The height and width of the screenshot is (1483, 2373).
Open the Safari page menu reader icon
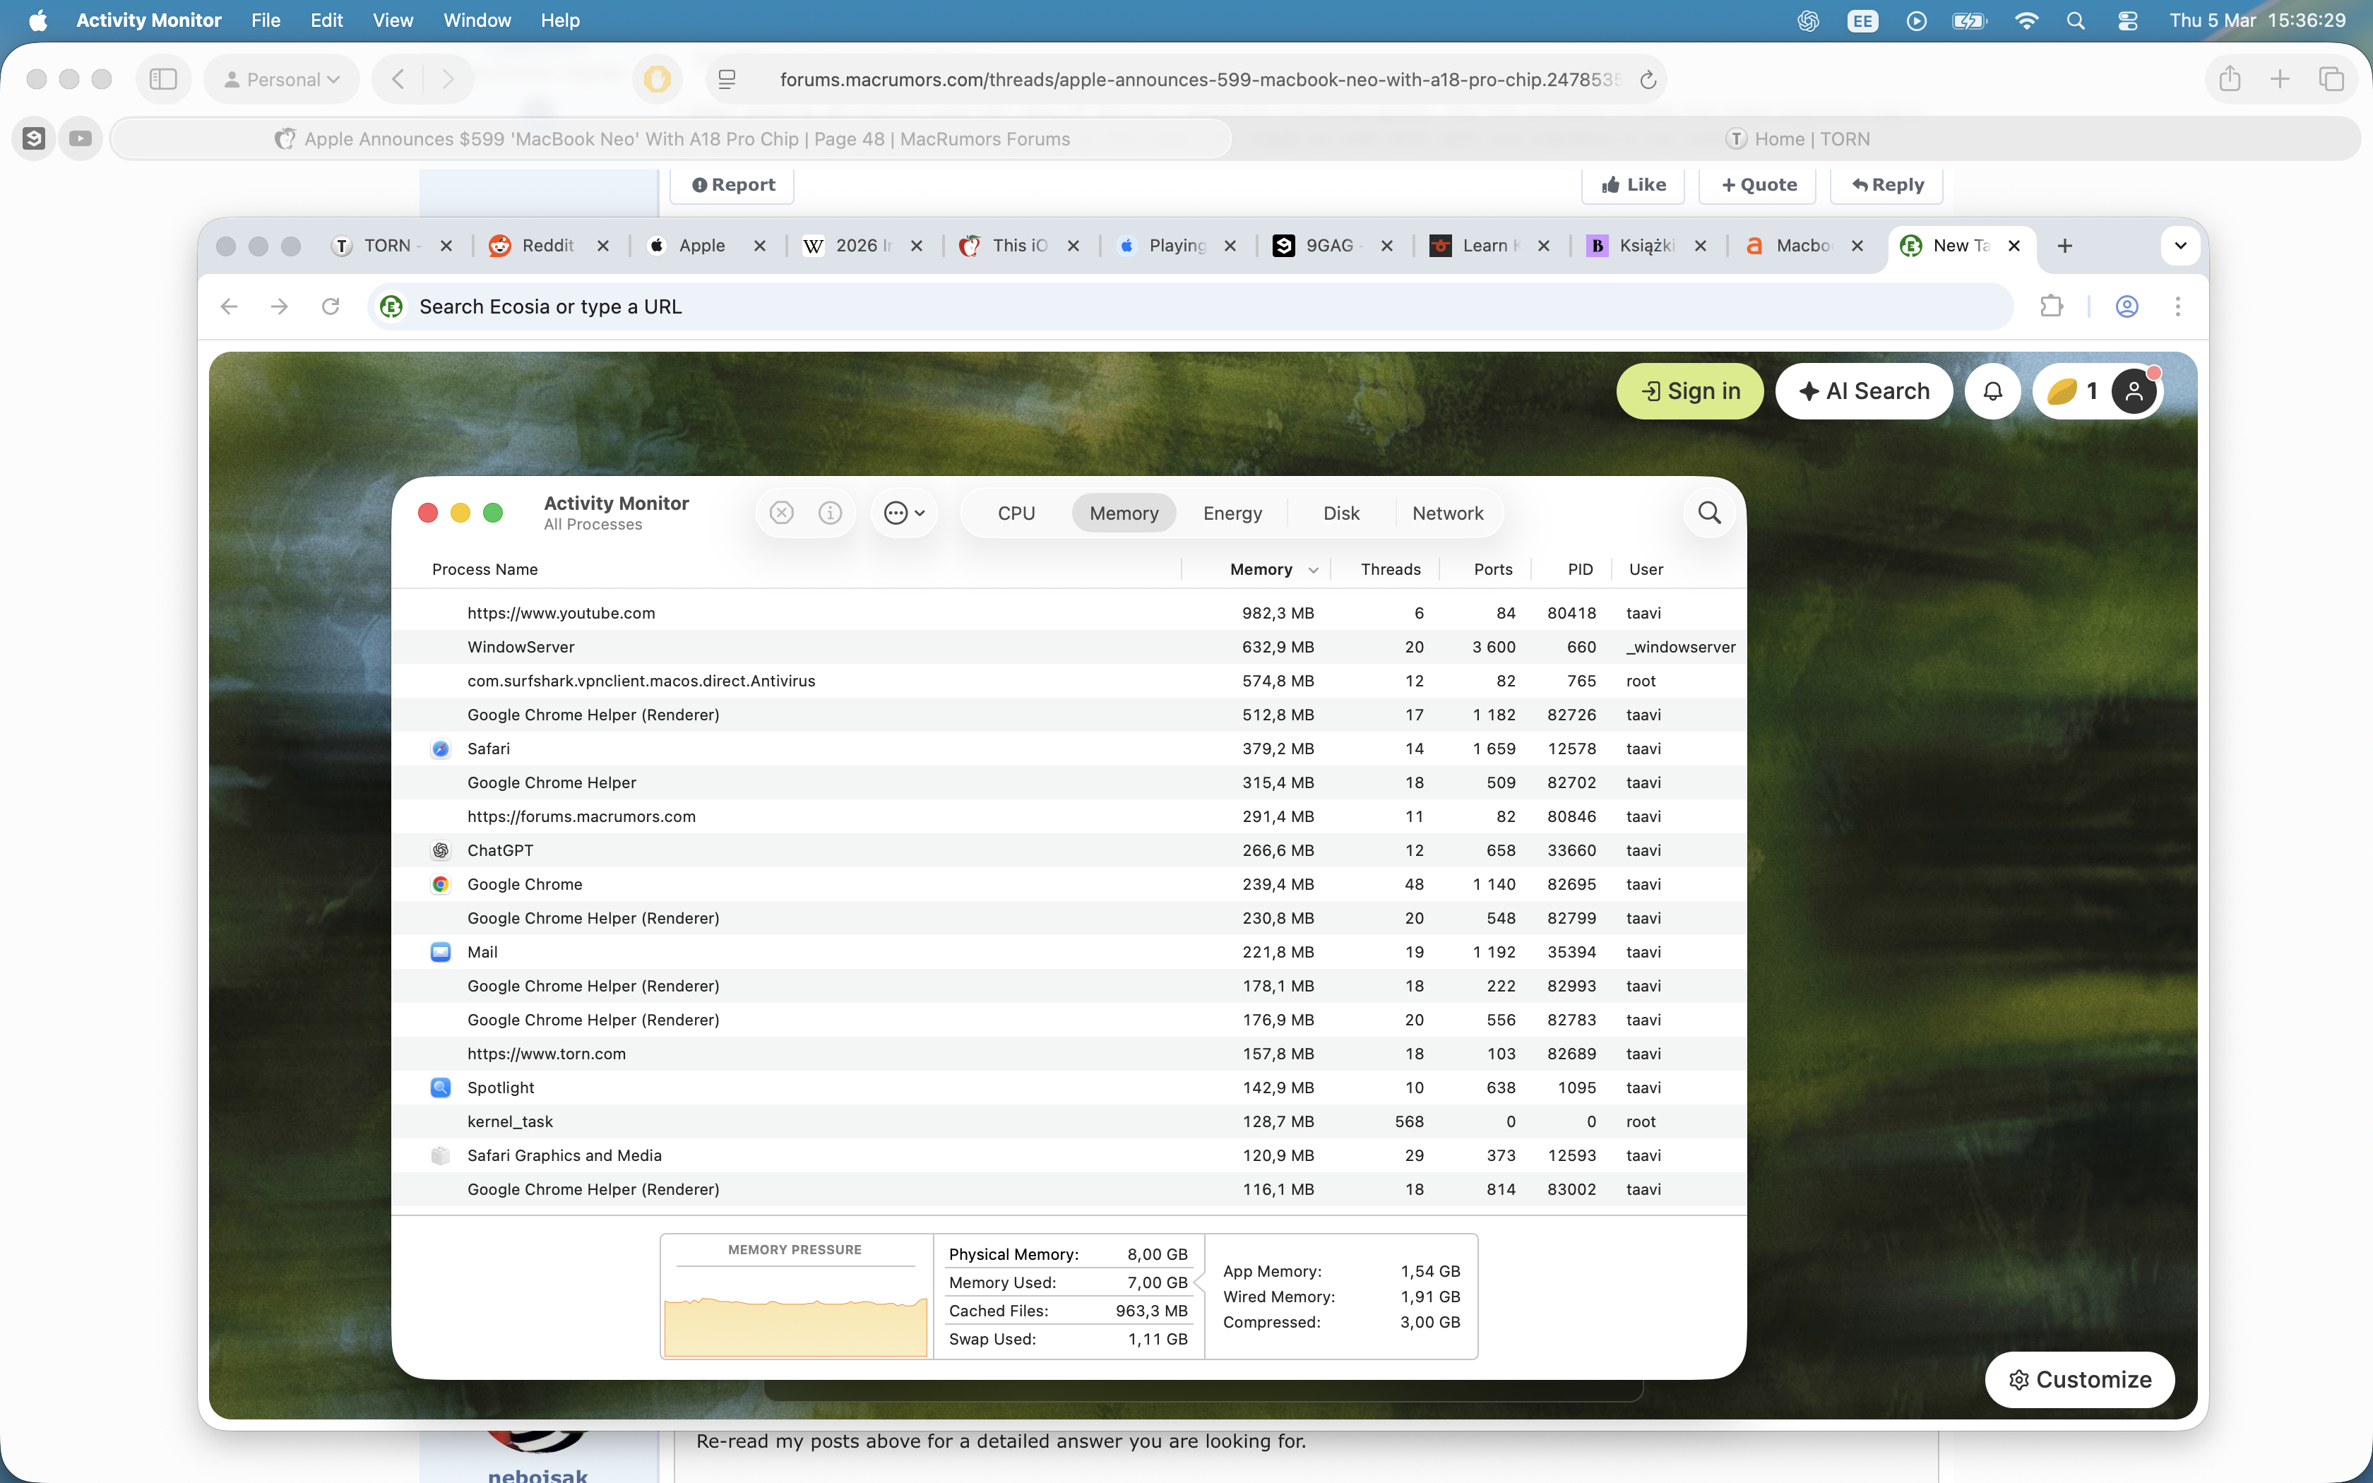[x=727, y=79]
